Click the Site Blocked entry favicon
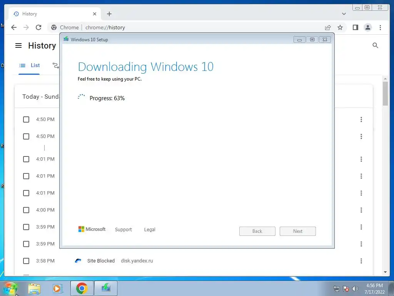This screenshot has width=394, height=296. pyautogui.click(x=78, y=261)
